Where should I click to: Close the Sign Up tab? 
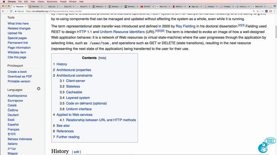tap(201, 6)
